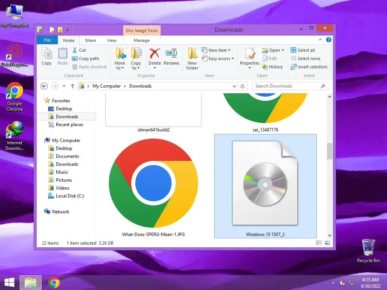Open Chrome from the taskbar
The image size is (387, 290).
[54, 282]
